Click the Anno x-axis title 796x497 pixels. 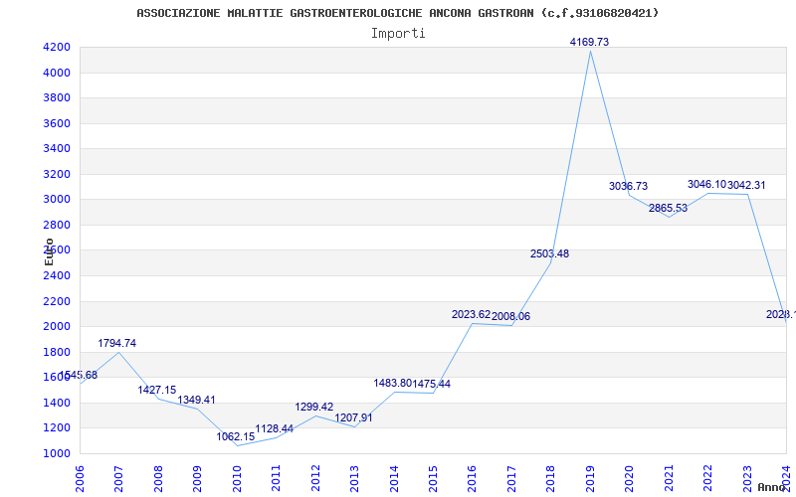coord(772,487)
